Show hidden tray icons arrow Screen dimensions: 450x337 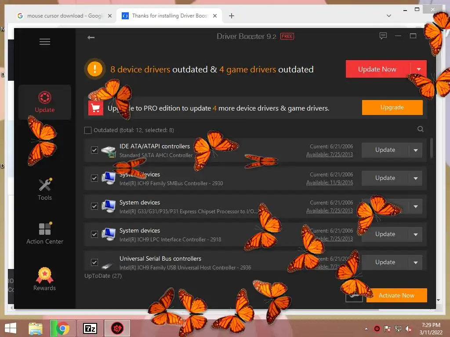click(x=366, y=329)
